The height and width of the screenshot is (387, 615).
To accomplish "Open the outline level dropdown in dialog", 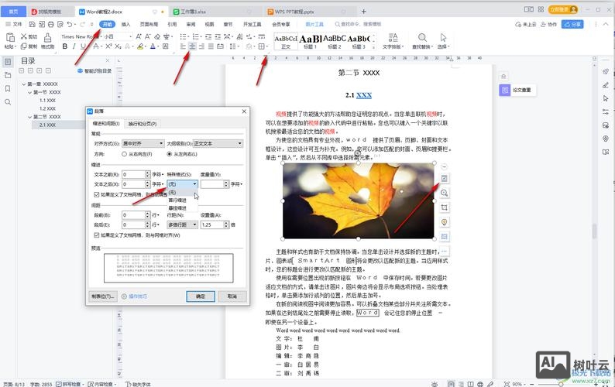I will pyautogui.click(x=218, y=143).
